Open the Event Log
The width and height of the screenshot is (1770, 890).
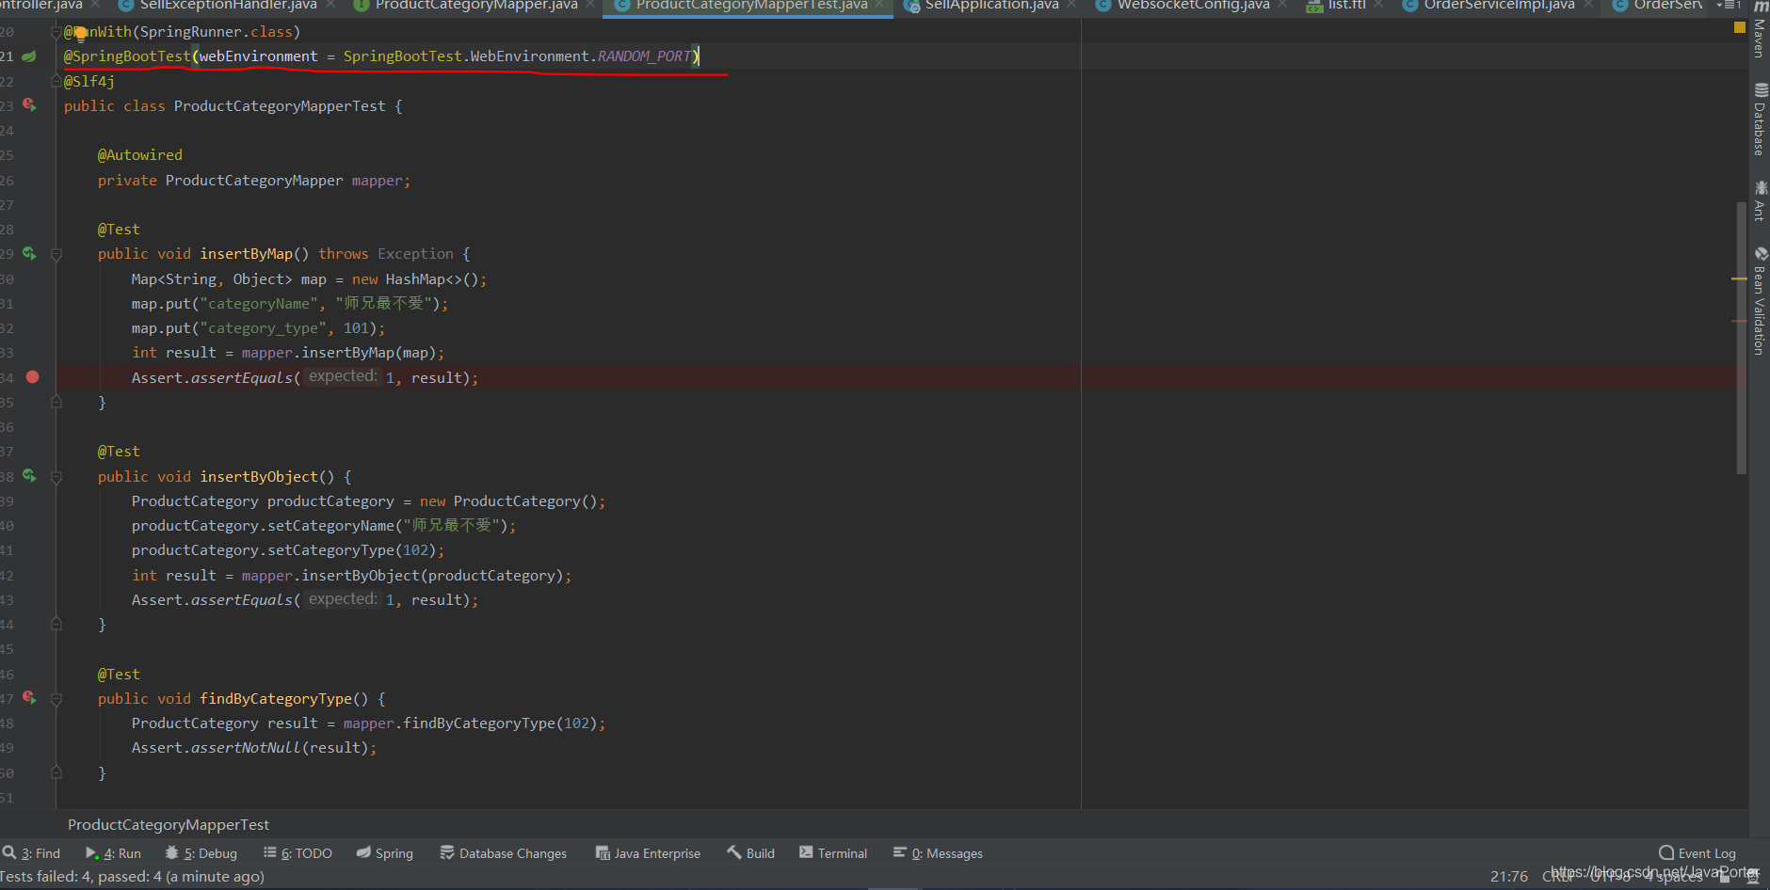point(1698,853)
